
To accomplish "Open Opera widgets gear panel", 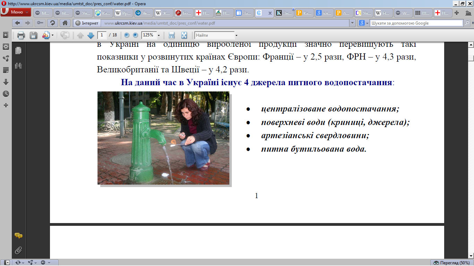I will pos(6,46).
